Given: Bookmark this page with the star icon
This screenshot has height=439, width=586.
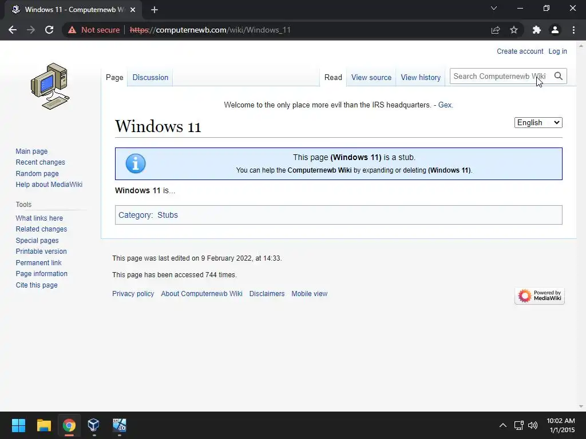Looking at the screenshot, I should [x=514, y=30].
